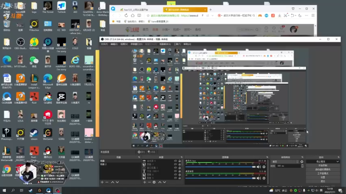Open source properties gear below sources list
Viewport: 346px width, 194px height.
coord(154,182)
